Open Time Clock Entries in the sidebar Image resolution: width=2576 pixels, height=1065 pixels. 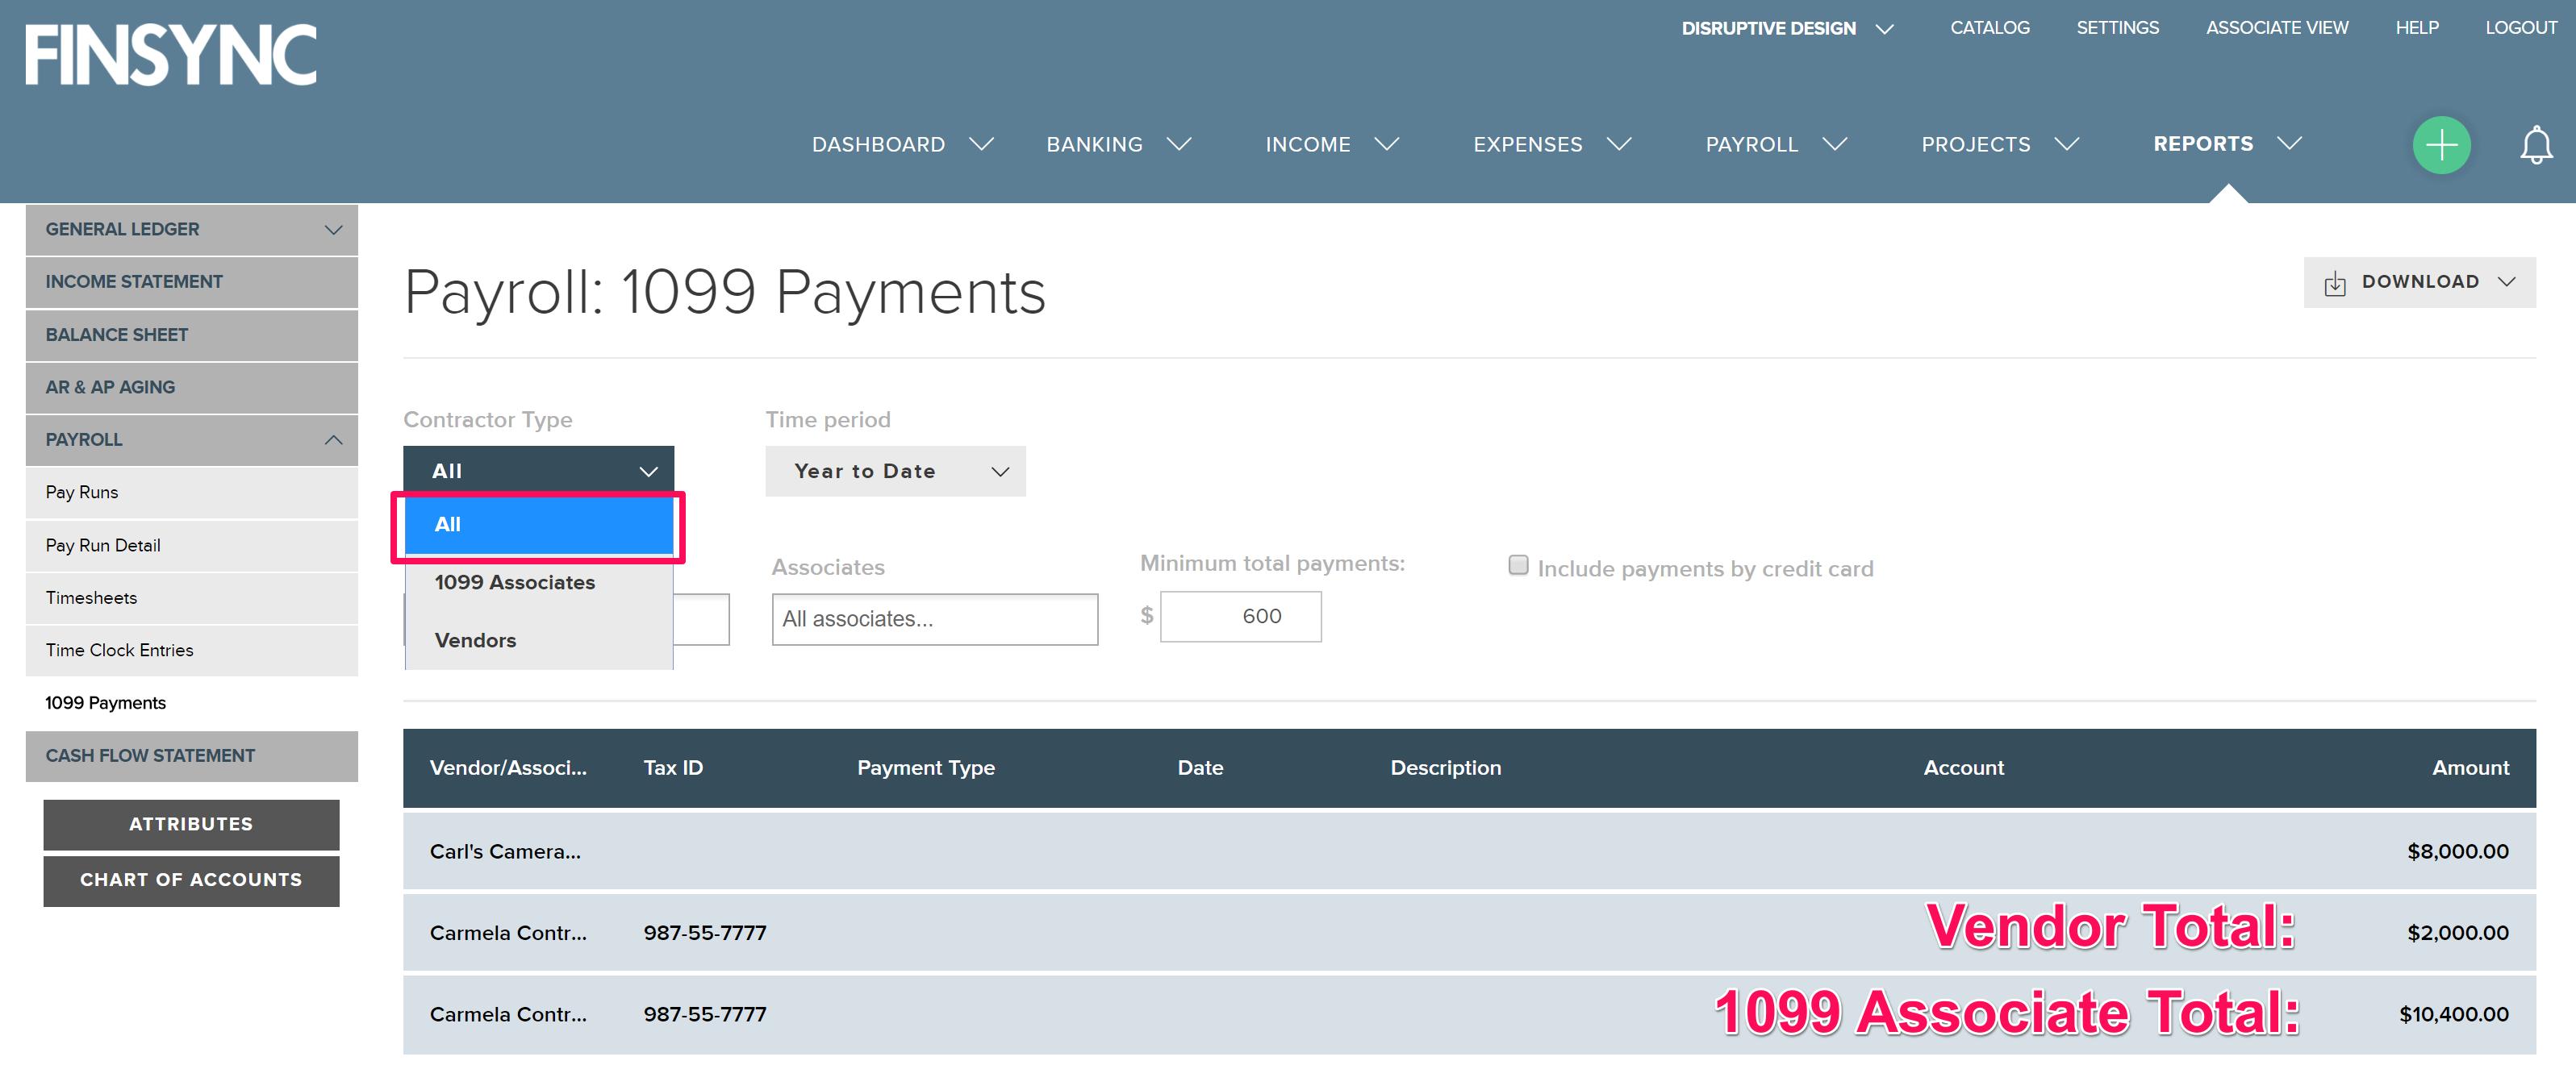coord(191,651)
